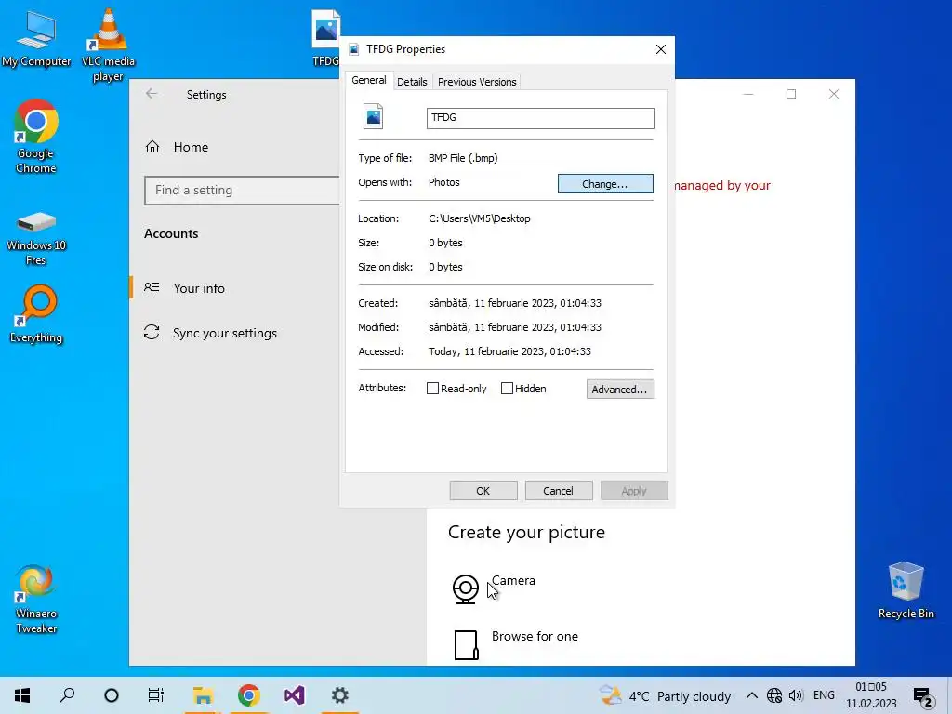Open Sync your settings page
Viewport: 952px width, 714px height.
210,333
